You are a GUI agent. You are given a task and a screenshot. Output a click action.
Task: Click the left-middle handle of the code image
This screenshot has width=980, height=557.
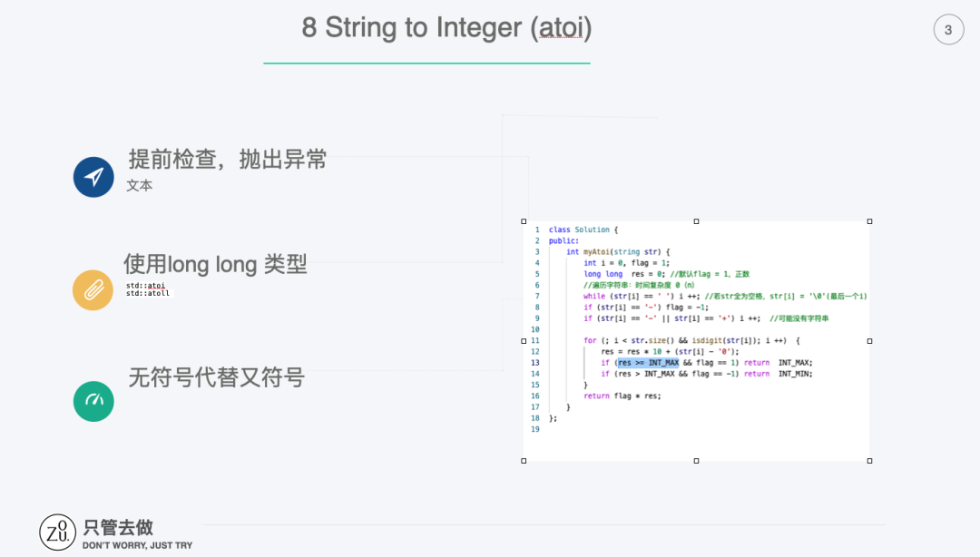[524, 341]
